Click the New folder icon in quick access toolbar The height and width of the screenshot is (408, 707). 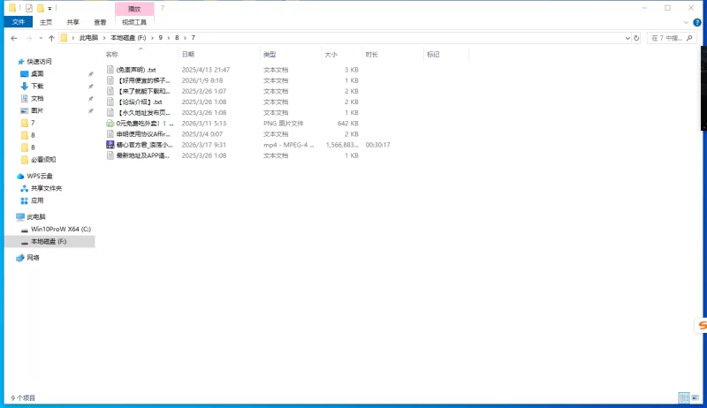coord(40,8)
